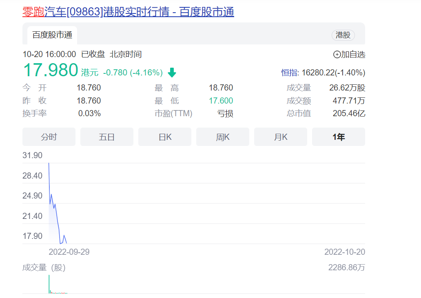Click the 已收盘 status text
421x298 pixels.
pos(93,55)
